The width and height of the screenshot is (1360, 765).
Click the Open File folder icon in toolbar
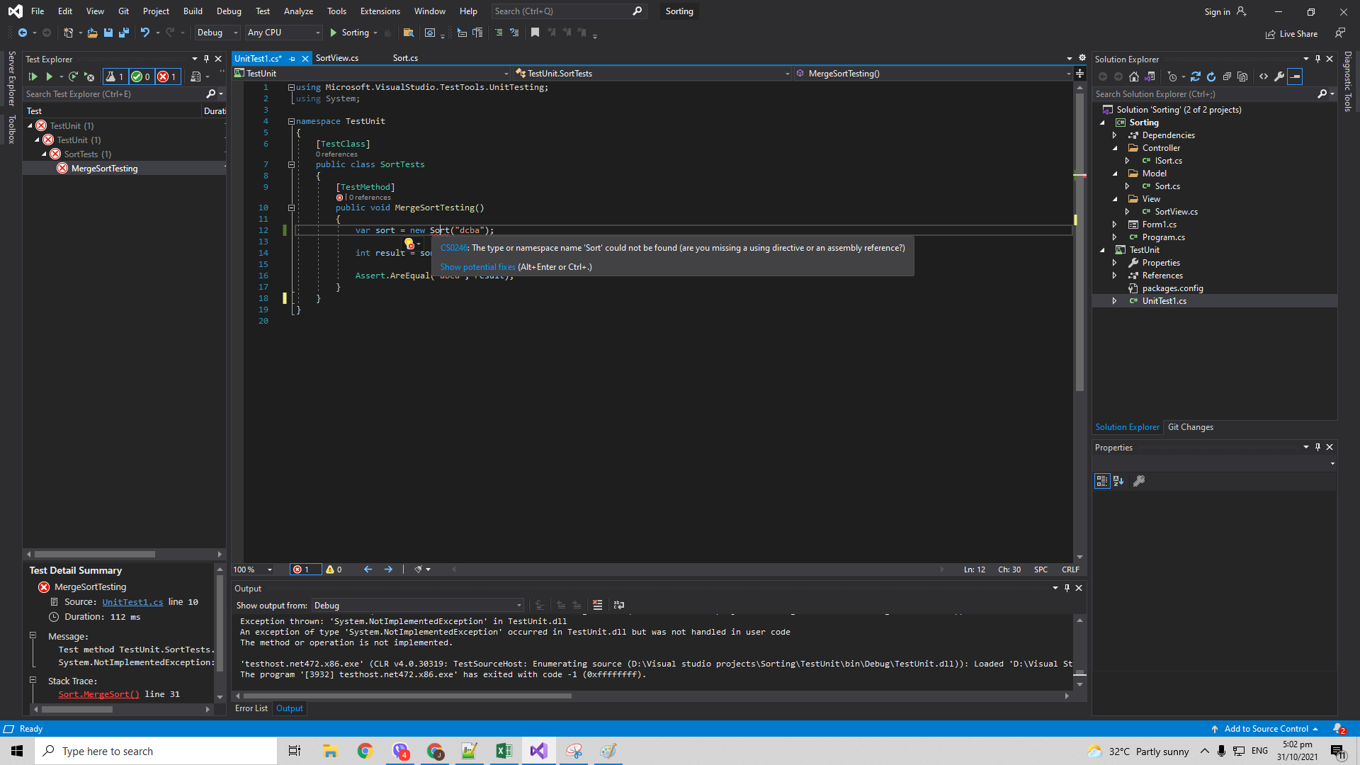92,33
